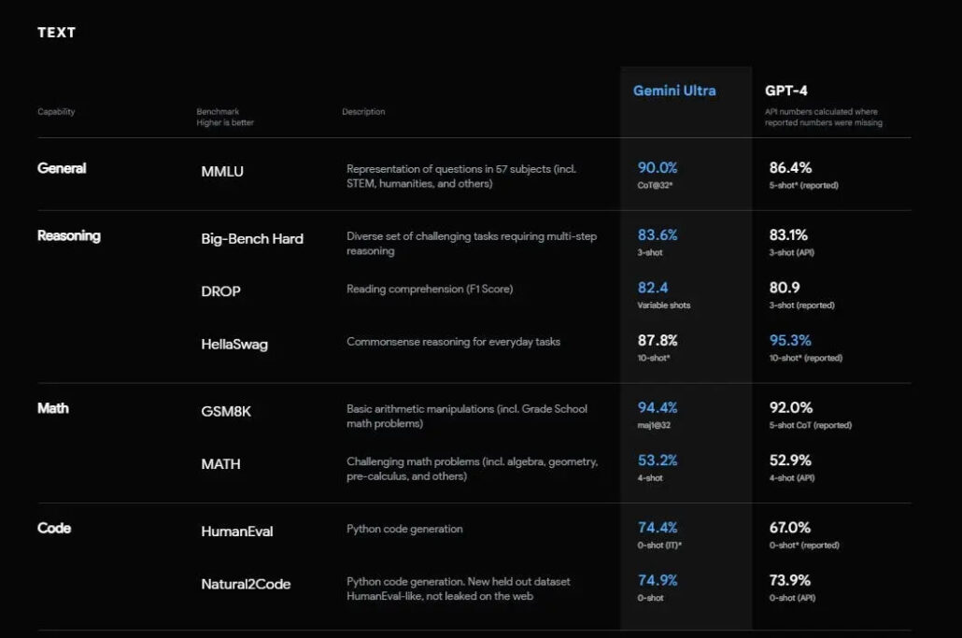Image resolution: width=962 pixels, height=638 pixels.
Task: Click the GSM8K benchmark name
Action: 226,412
